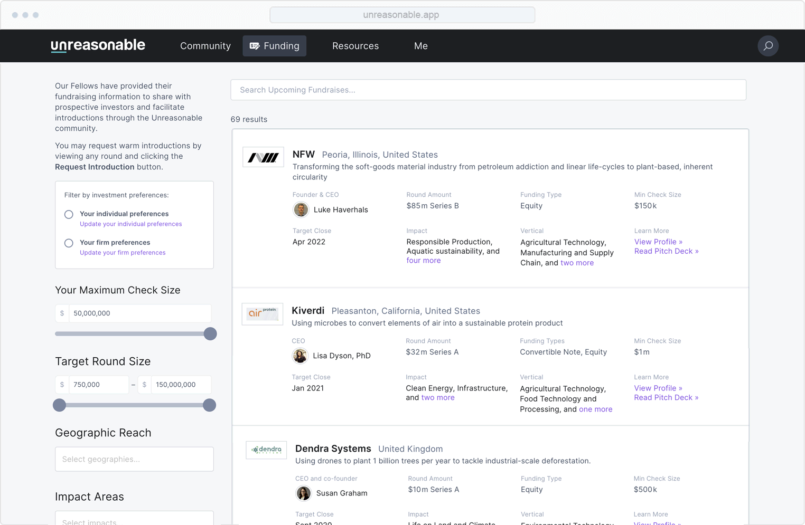
Task: Click 'Jan 2021' target close date
Action: tap(308, 388)
